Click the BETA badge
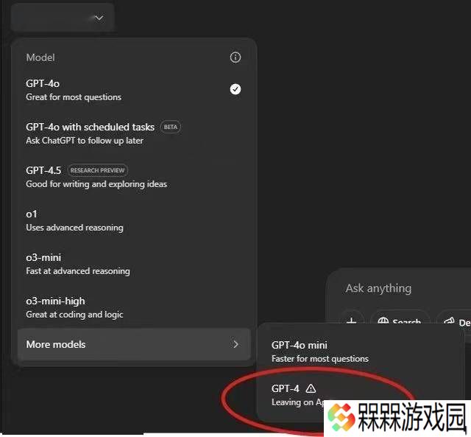The width and height of the screenshot is (471, 437). 170,127
